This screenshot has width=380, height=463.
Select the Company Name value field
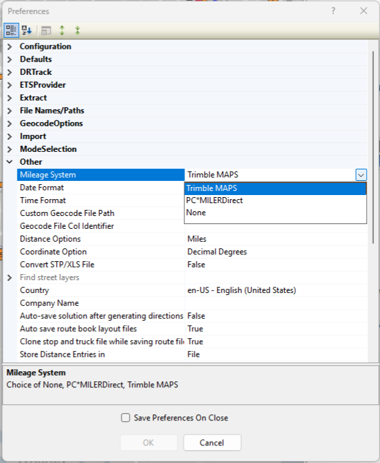pyautogui.click(x=276, y=303)
